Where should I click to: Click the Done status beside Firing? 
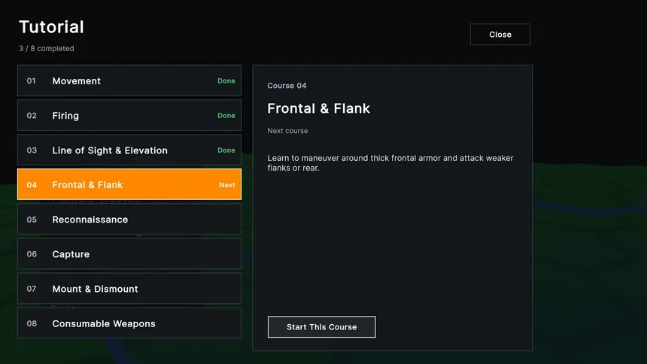coord(226,116)
